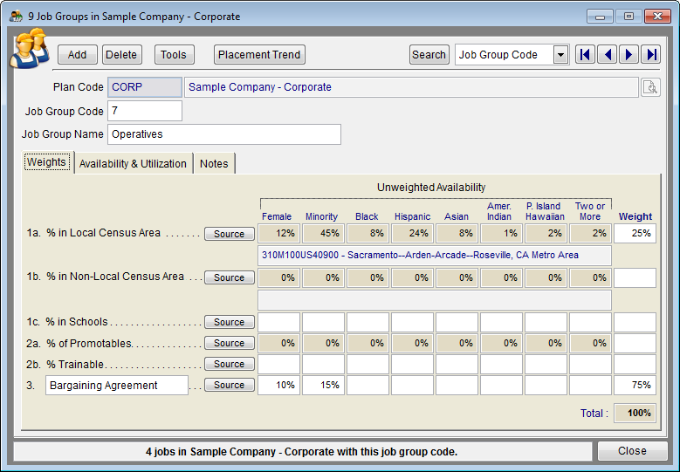Image resolution: width=680 pixels, height=472 pixels.
Task: Go to the next job group record
Action: tap(628, 55)
